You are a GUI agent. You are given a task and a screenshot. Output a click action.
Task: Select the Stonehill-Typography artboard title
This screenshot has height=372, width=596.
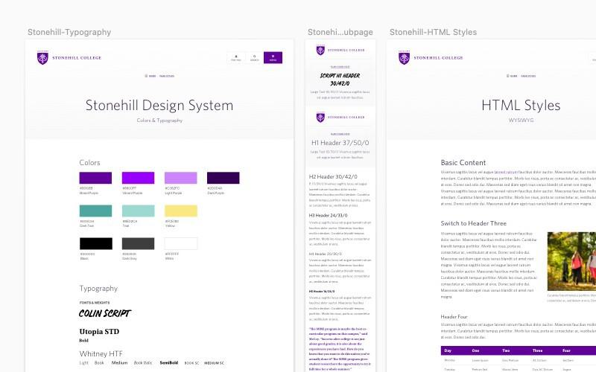point(69,32)
